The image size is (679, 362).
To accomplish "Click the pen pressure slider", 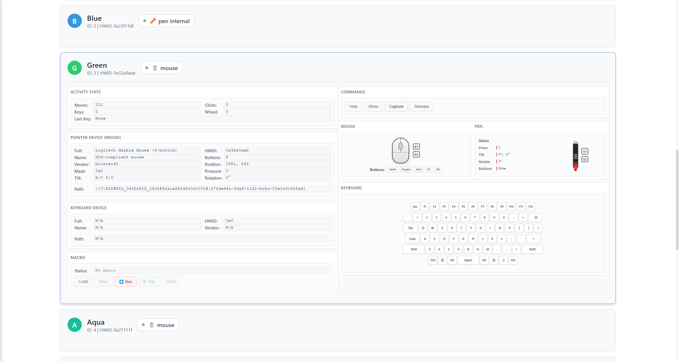I will tap(575, 157).
